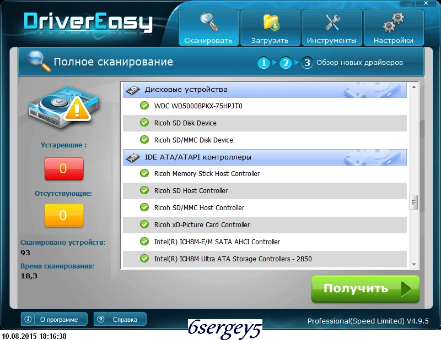Click green check for Ricoh Memory Stick Host Controller
441x340 pixels.
(x=144, y=173)
